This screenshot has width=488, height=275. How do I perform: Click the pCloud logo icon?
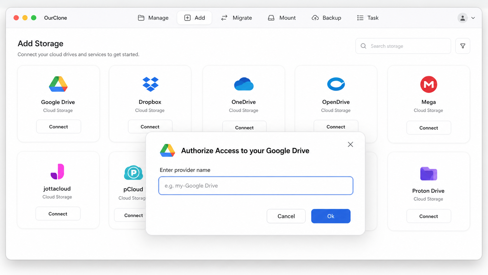point(133,172)
